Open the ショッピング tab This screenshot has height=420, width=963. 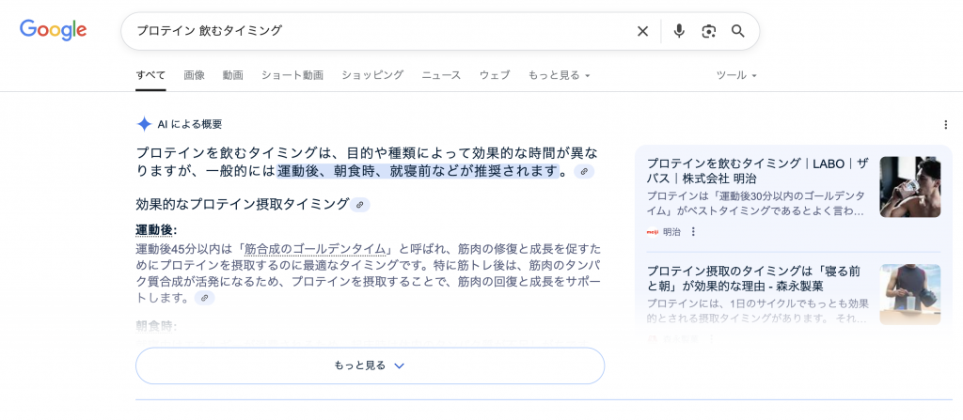point(372,75)
